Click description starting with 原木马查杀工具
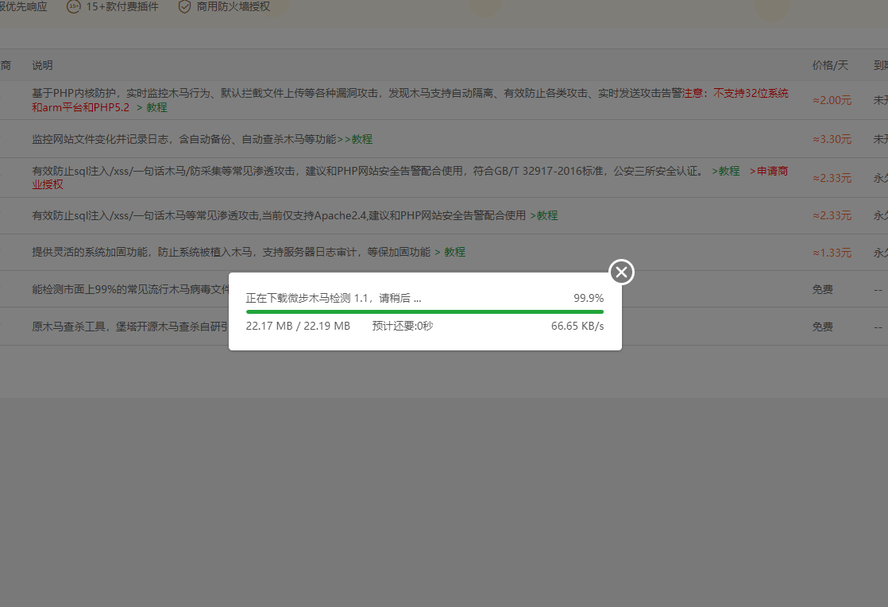The image size is (888, 607). [130, 327]
